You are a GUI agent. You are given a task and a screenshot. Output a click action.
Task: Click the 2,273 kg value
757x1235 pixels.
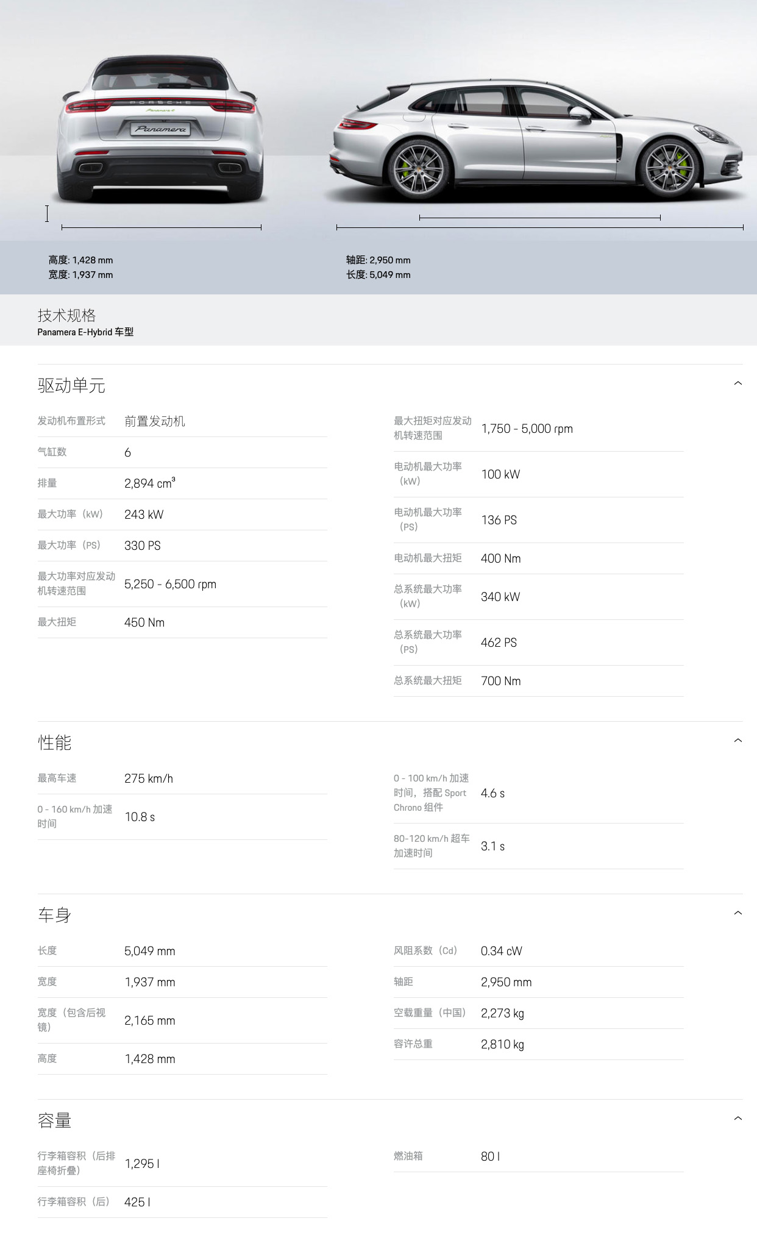tap(502, 1013)
